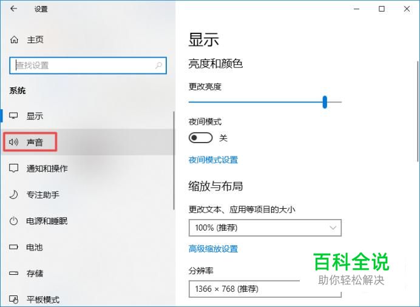This screenshot has width=420, height=307.
Task: Open the 显示 settings page
Action: (87, 116)
